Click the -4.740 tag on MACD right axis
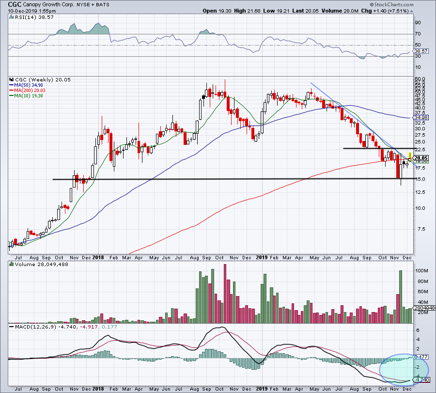The height and width of the screenshot is (393, 436). click(x=421, y=379)
